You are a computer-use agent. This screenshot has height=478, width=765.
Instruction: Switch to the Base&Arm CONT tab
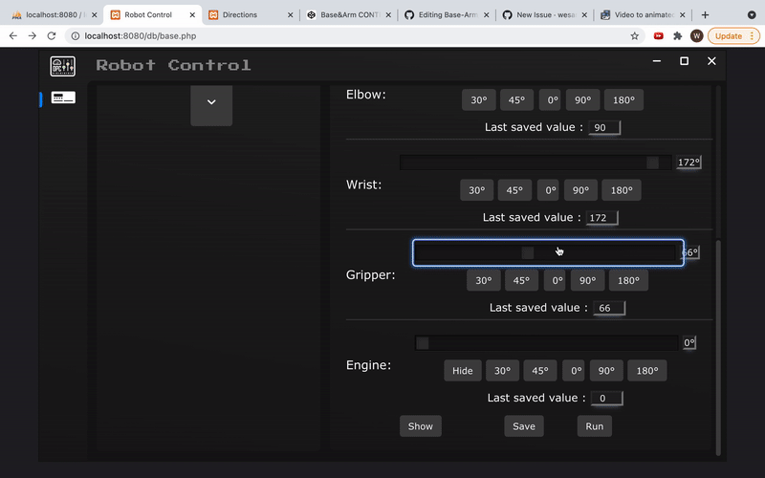tap(349, 14)
